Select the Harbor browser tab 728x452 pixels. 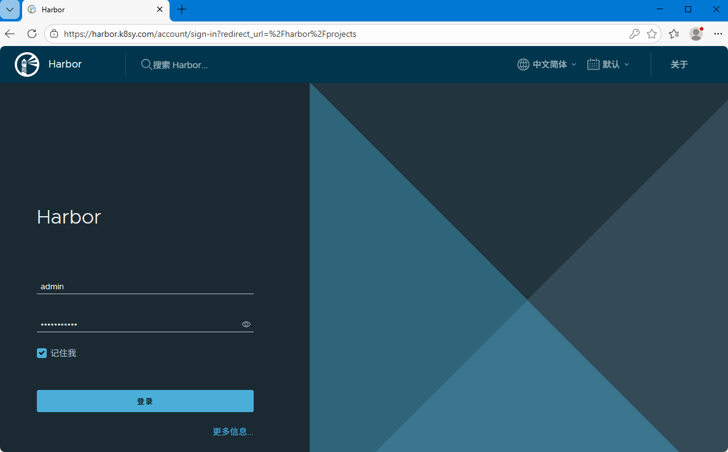click(x=92, y=10)
